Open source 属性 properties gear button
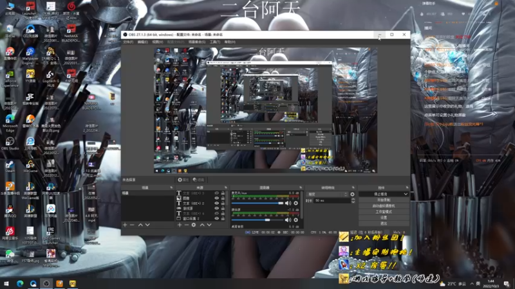 [x=183, y=180]
